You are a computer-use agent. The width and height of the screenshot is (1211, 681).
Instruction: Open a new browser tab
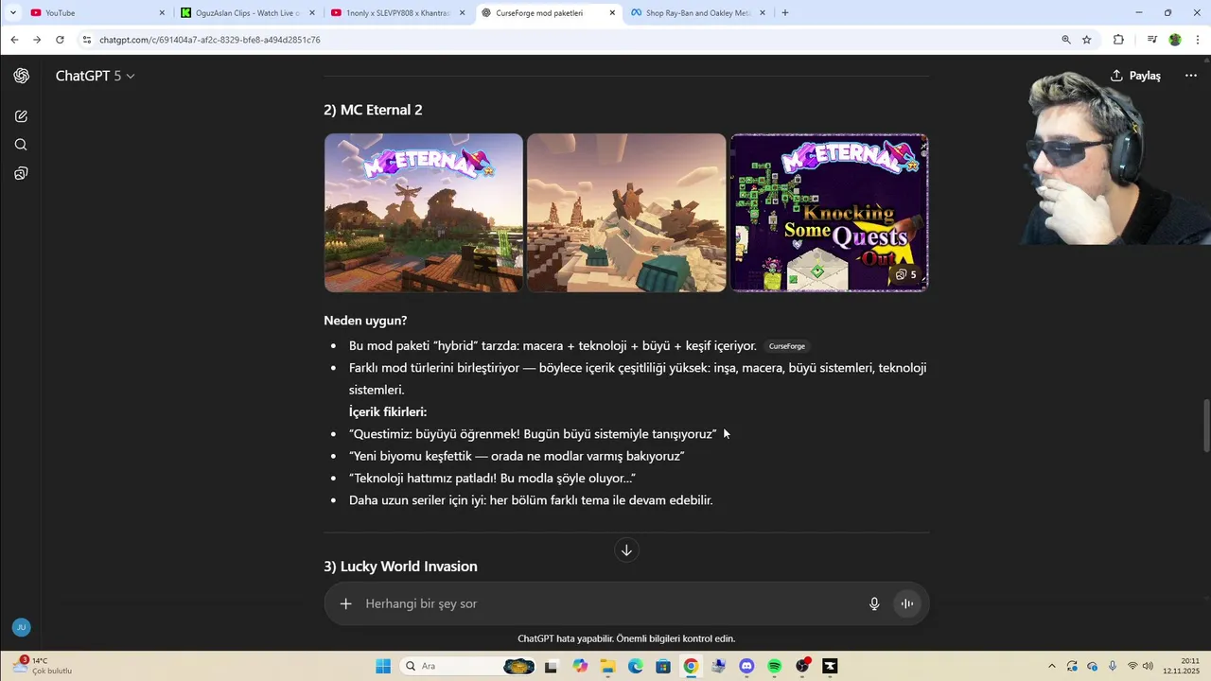(785, 13)
